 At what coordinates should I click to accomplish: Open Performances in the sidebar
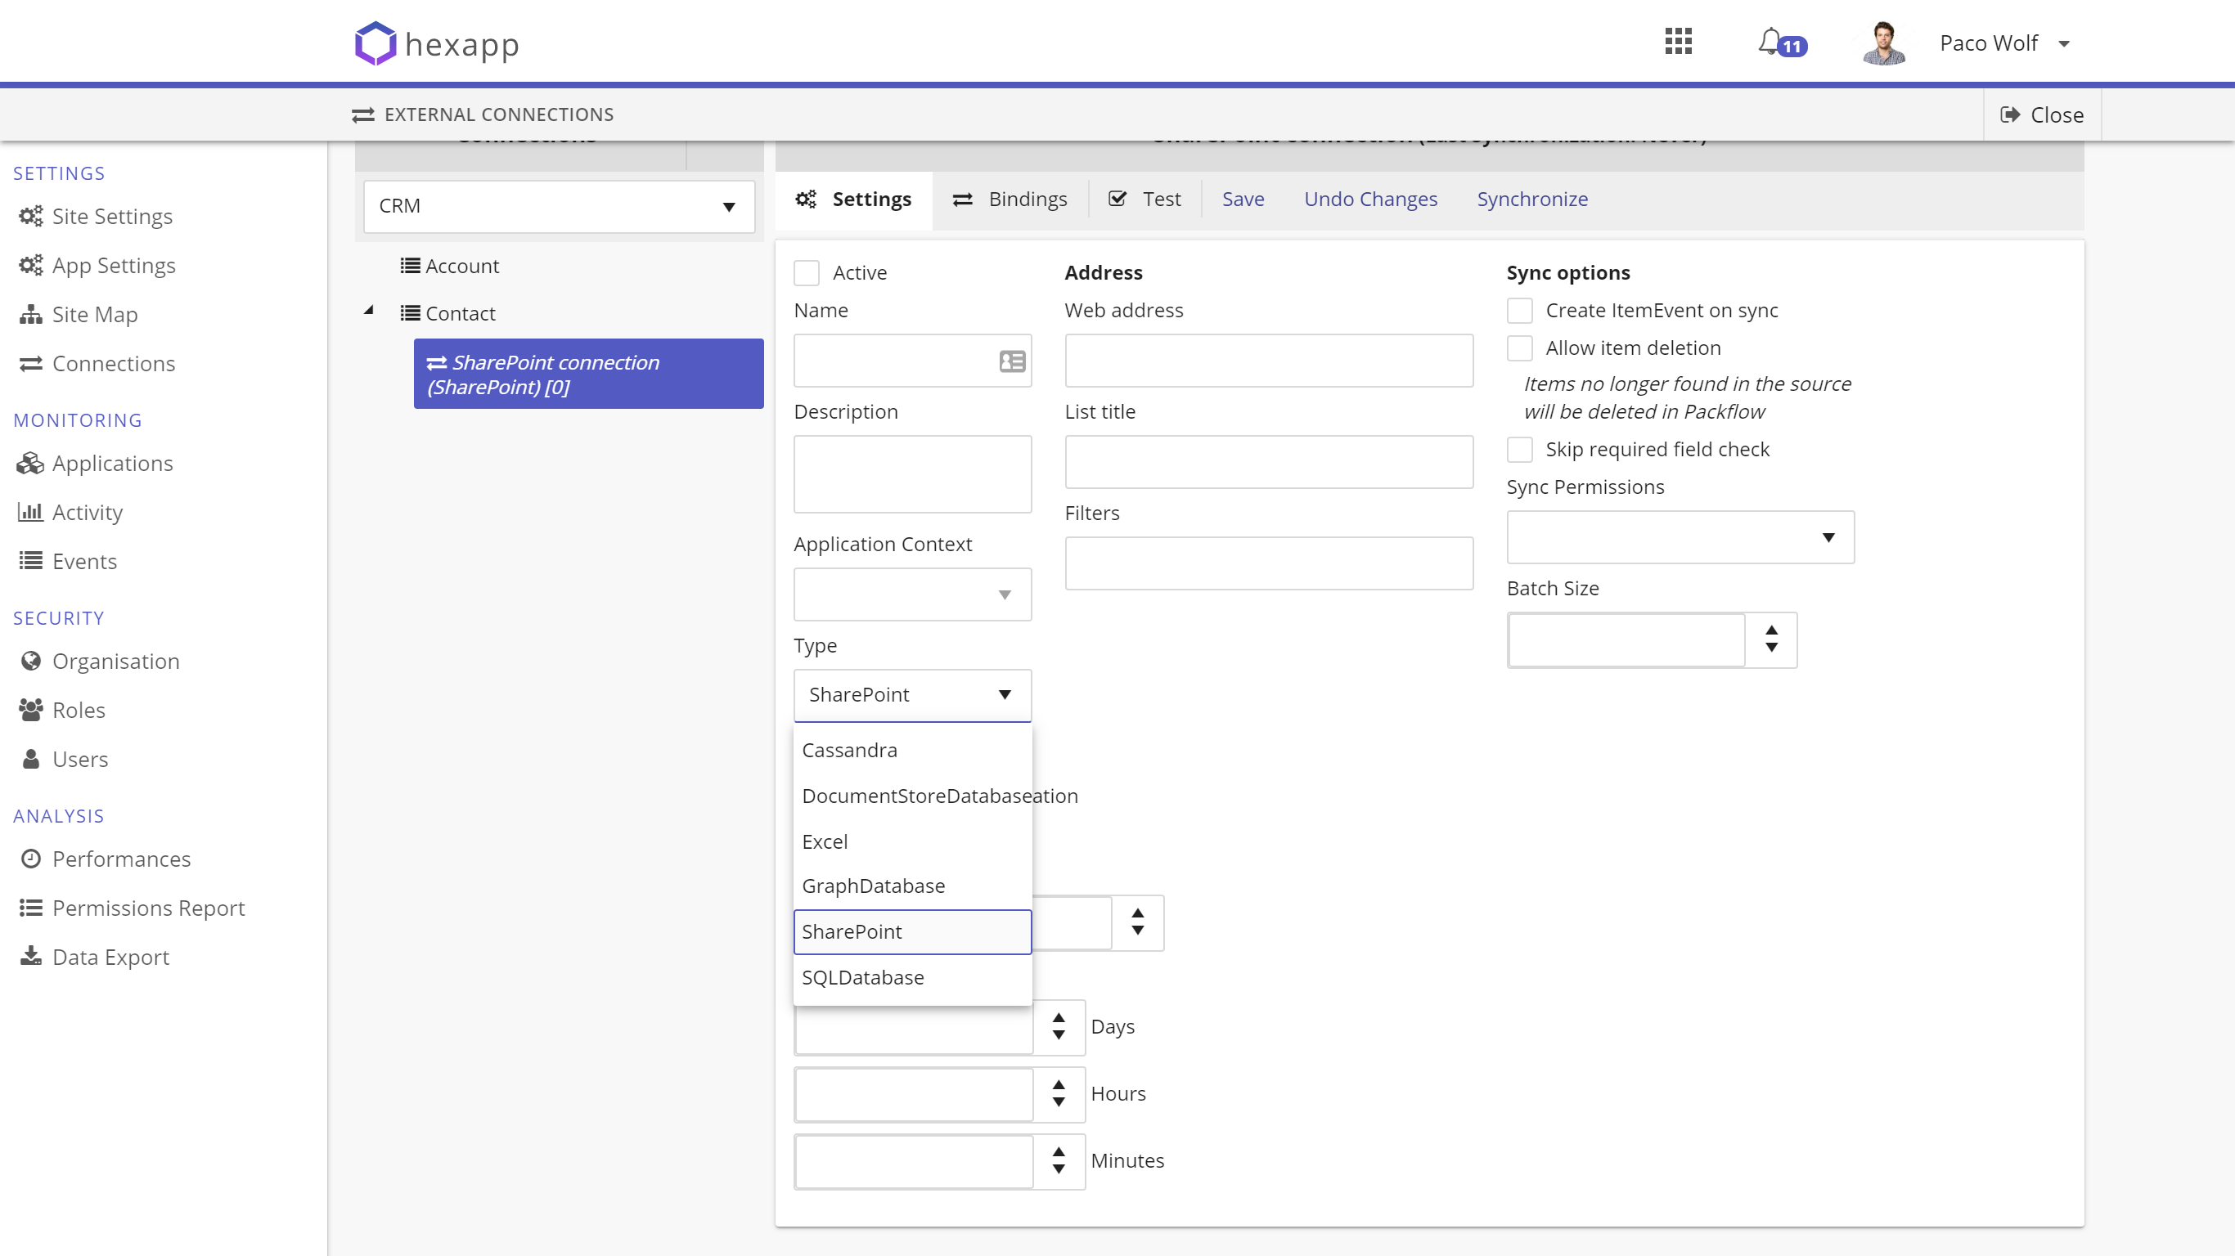(x=120, y=859)
